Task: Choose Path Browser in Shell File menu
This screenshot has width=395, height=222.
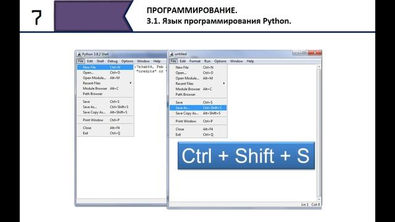Action: click(x=105, y=94)
